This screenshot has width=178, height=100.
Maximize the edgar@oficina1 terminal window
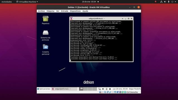pos(128,19)
